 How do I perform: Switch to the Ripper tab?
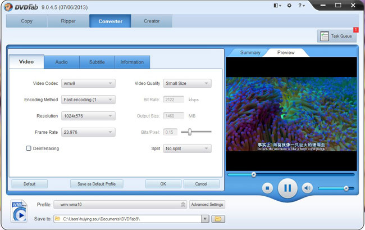[69, 21]
